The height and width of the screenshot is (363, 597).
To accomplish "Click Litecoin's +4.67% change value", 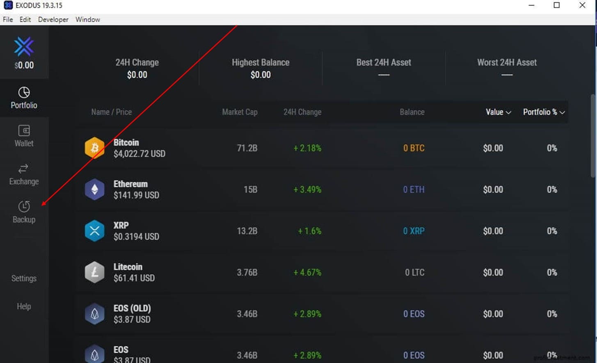I will (307, 272).
